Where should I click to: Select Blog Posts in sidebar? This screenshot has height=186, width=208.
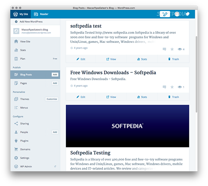tap(35, 75)
